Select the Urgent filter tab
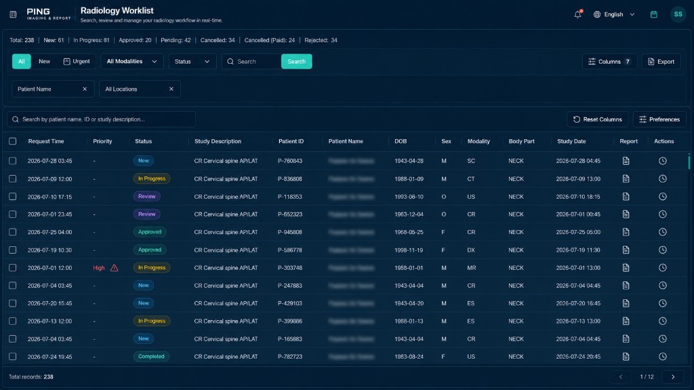 77,62
